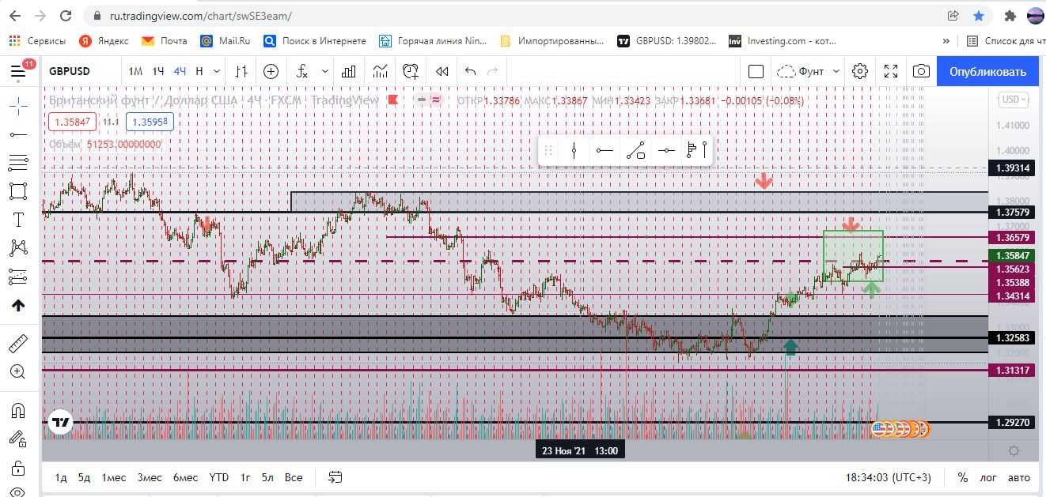
Task: Open the Fibonacci/gann tools in left sidebar
Action: click(18, 163)
